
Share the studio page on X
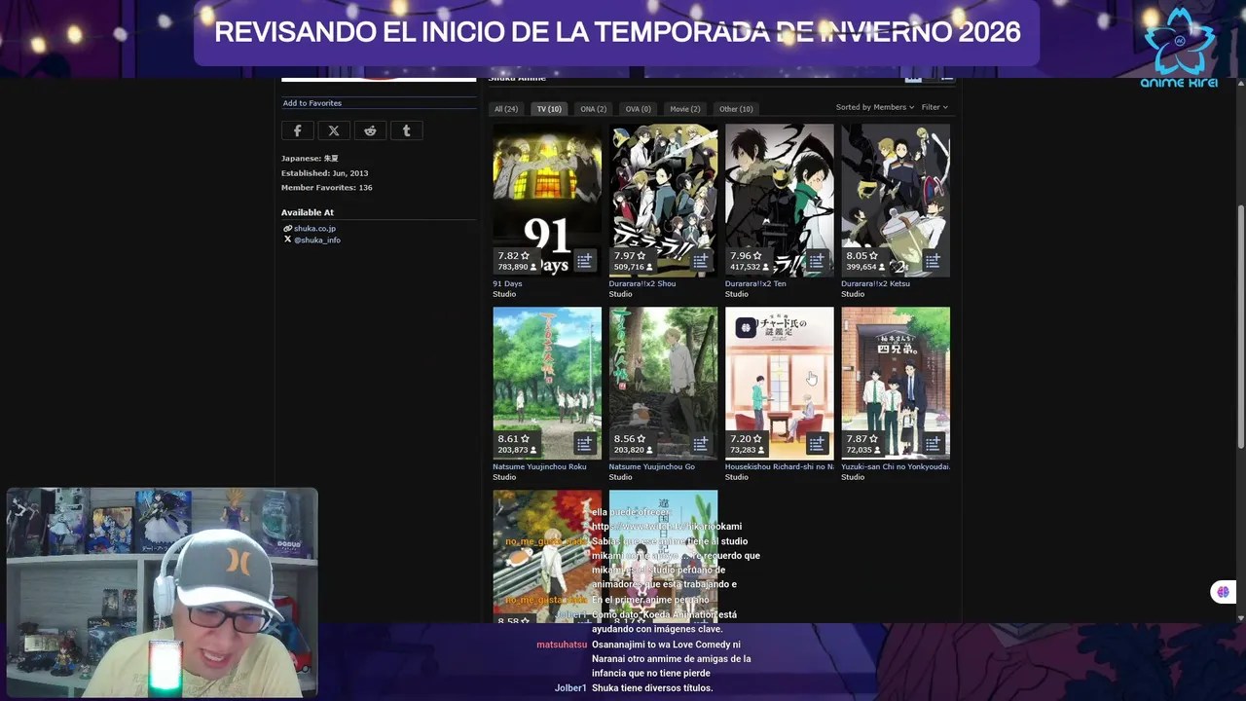(334, 130)
